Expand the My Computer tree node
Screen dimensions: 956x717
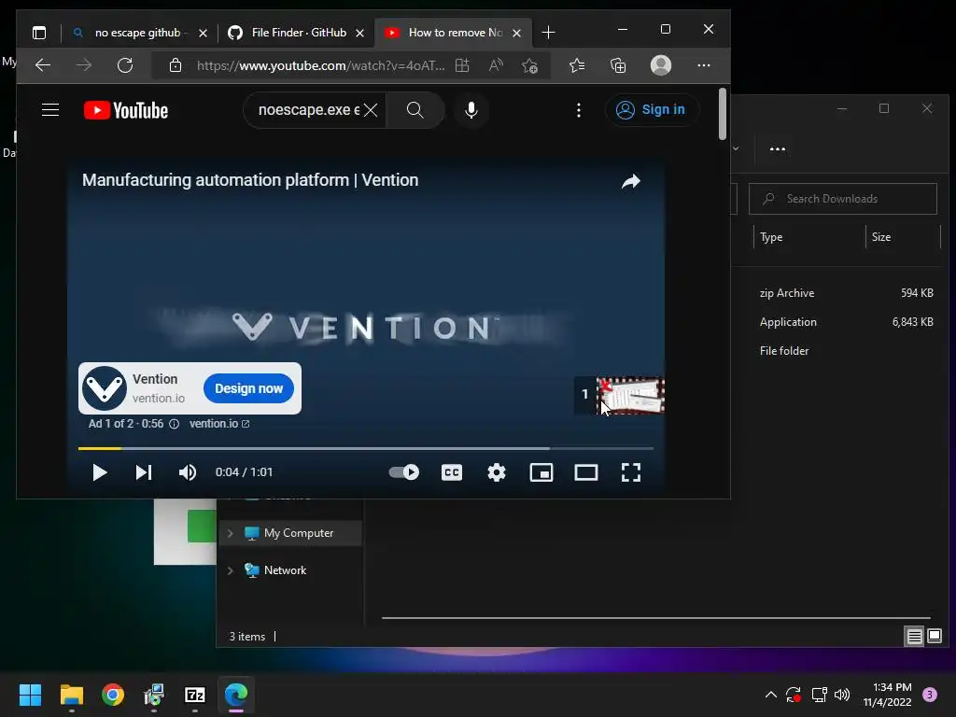click(x=231, y=533)
